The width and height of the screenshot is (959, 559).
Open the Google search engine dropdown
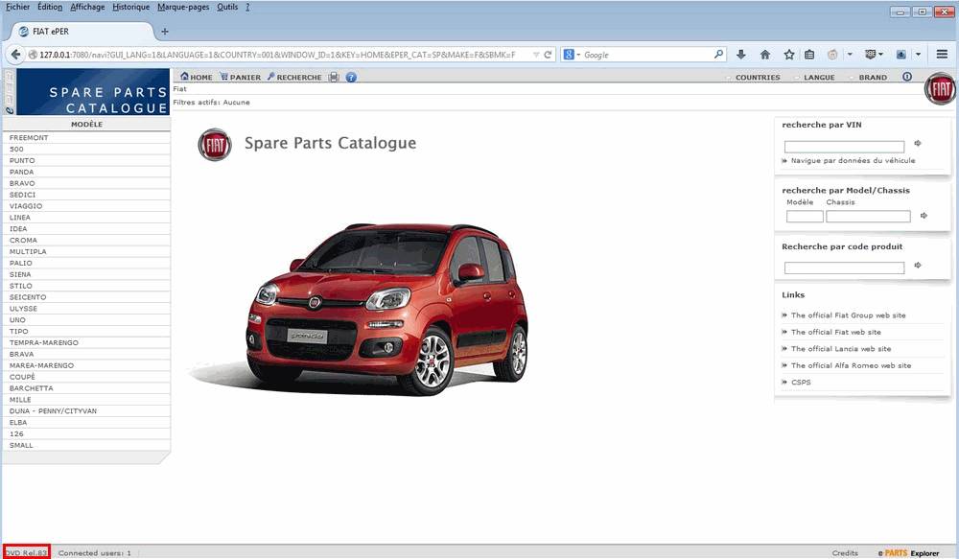[572, 55]
